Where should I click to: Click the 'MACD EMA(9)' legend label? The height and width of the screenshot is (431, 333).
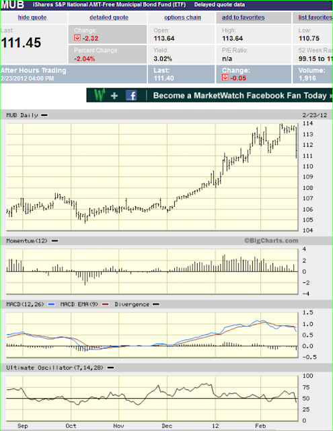pyautogui.click(x=79, y=304)
